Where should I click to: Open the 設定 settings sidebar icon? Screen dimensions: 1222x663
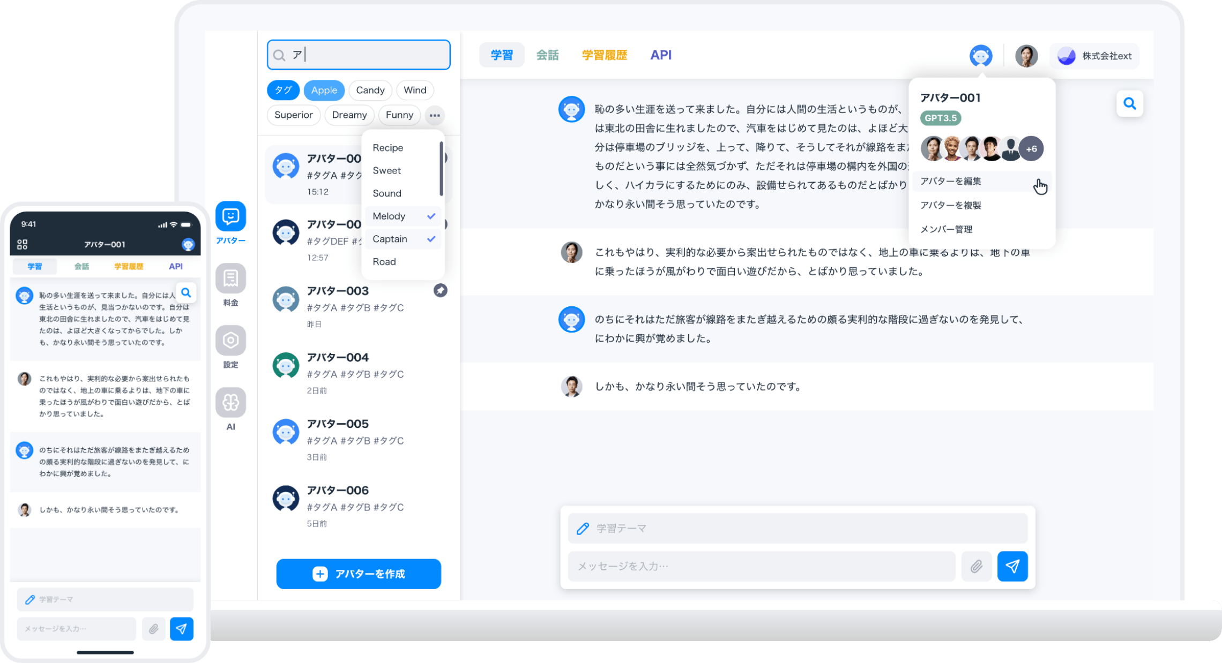click(x=230, y=341)
